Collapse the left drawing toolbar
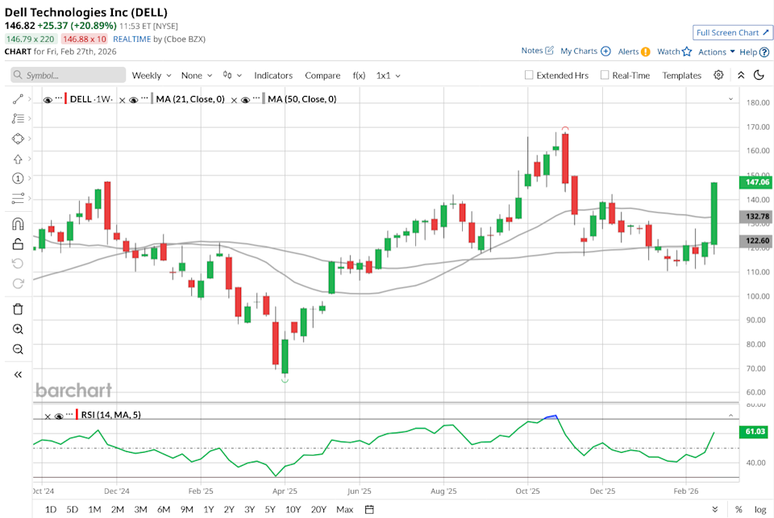This screenshot has width=774, height=518. coord(18,375)
